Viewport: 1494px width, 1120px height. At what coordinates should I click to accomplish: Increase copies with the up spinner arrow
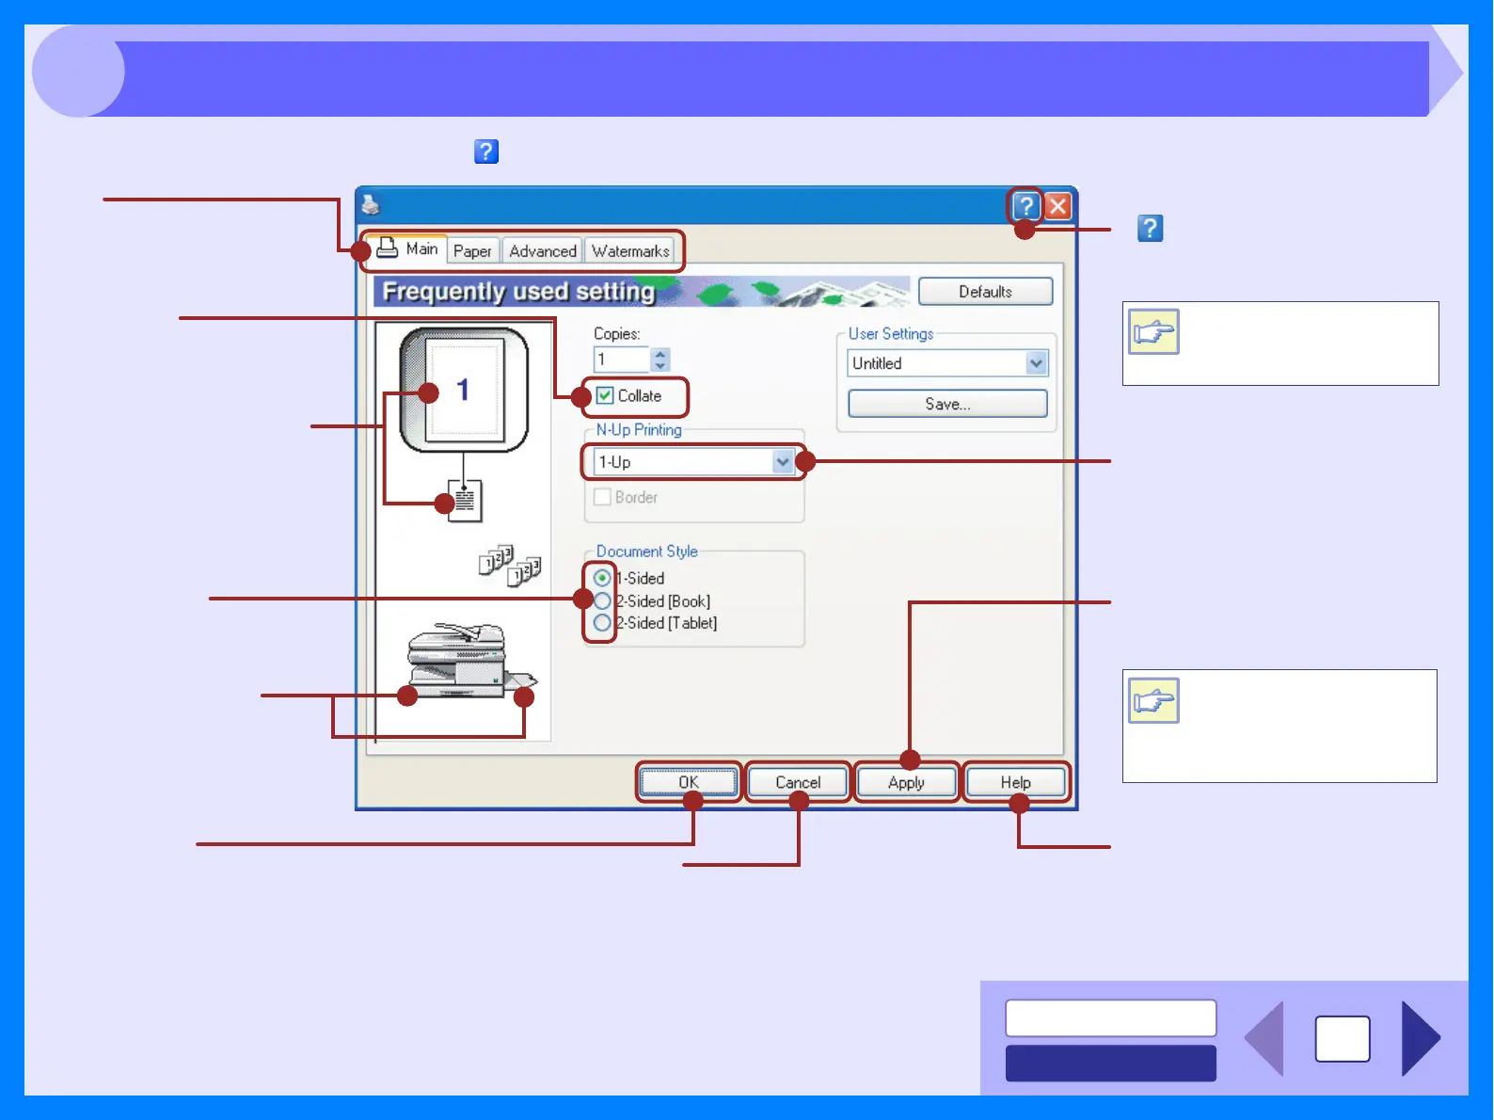click(x=660, y=354)
